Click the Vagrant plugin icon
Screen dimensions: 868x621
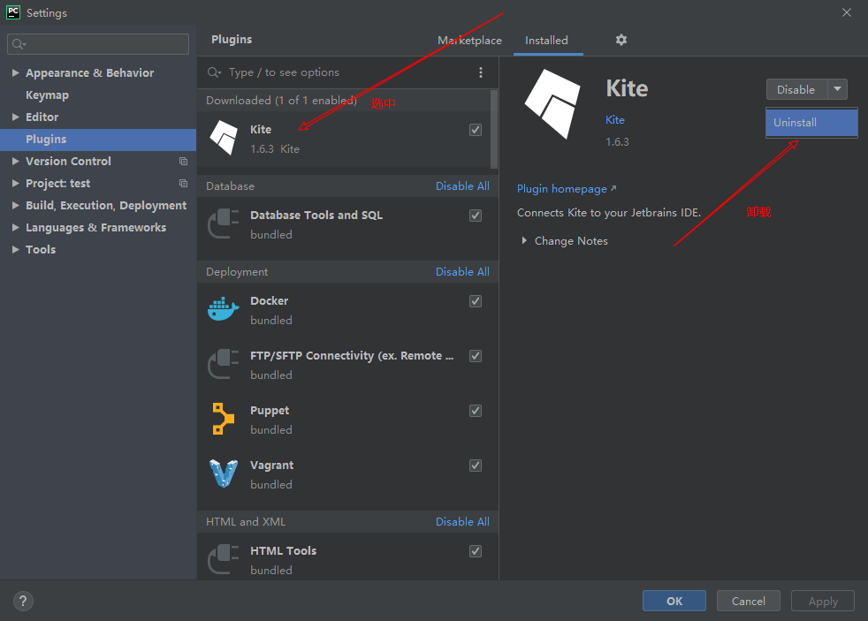223,473
